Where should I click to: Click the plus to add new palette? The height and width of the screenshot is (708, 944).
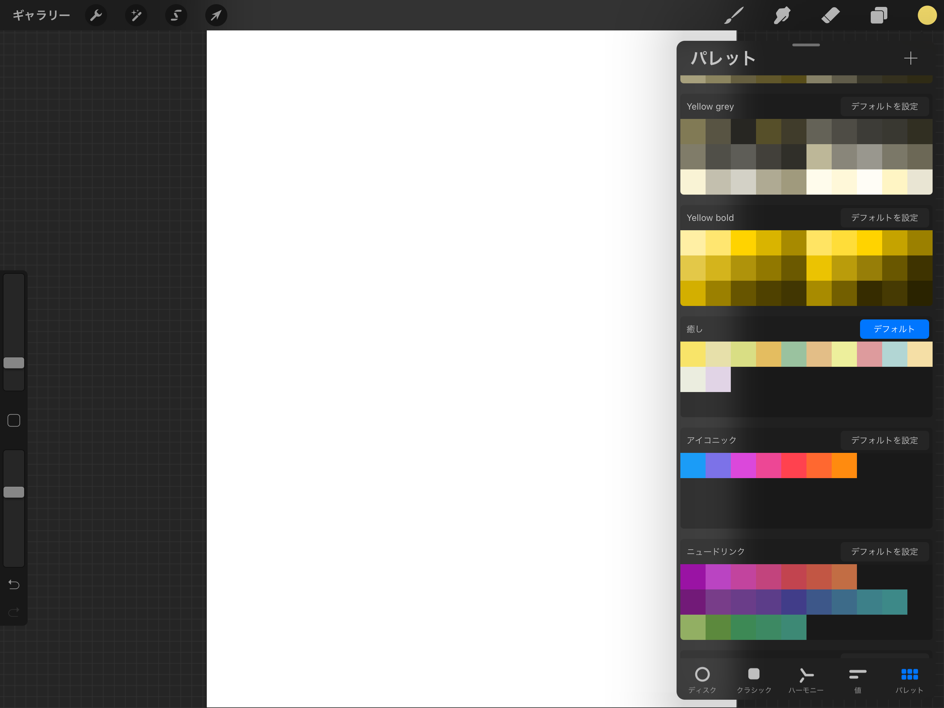coord(910,58)
